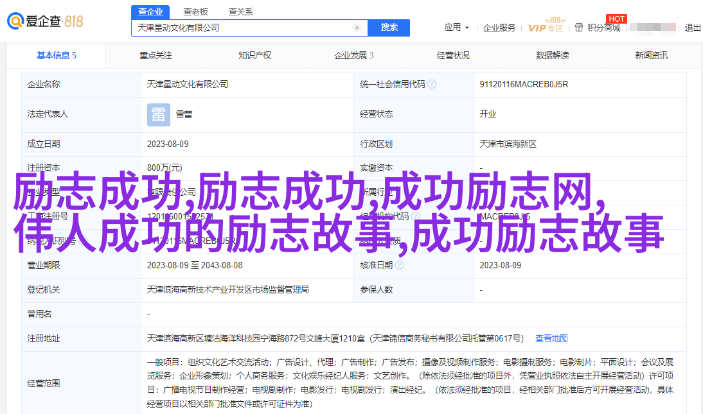The image size is (703, 414).
Task: Click the 注册地址 row label
Action: 44,339
